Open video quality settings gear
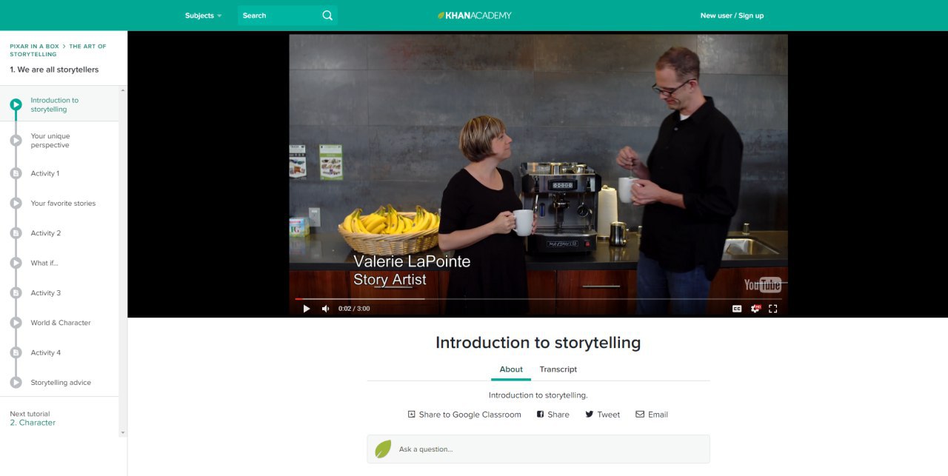The width and height of the screenshot is (948, 476). (755, 309)
